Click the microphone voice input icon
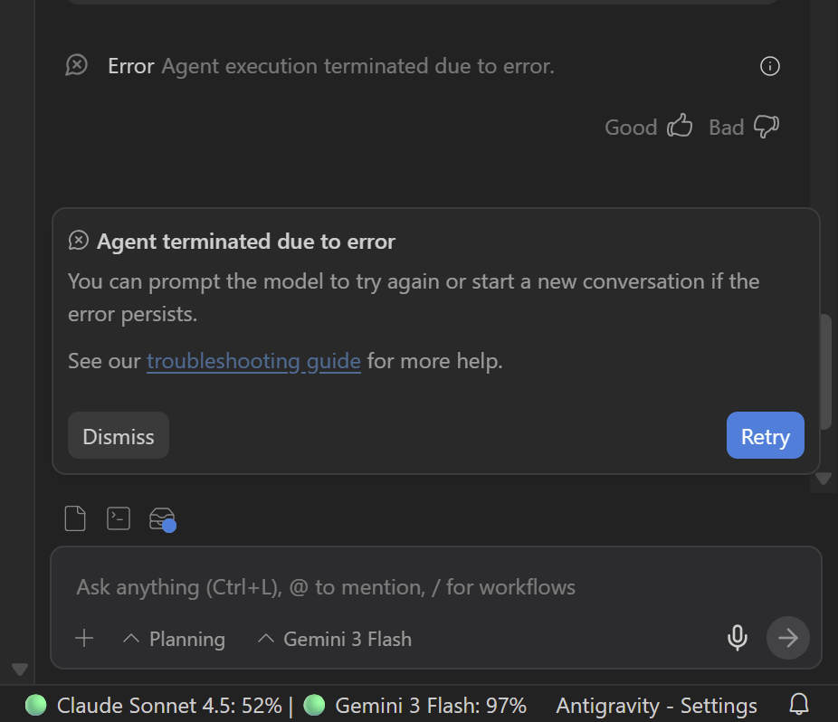This screenshot has height=722, width=838. point(738,639)
